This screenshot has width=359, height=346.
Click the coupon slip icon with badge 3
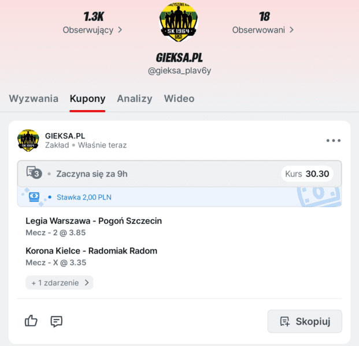pos(34,172)
